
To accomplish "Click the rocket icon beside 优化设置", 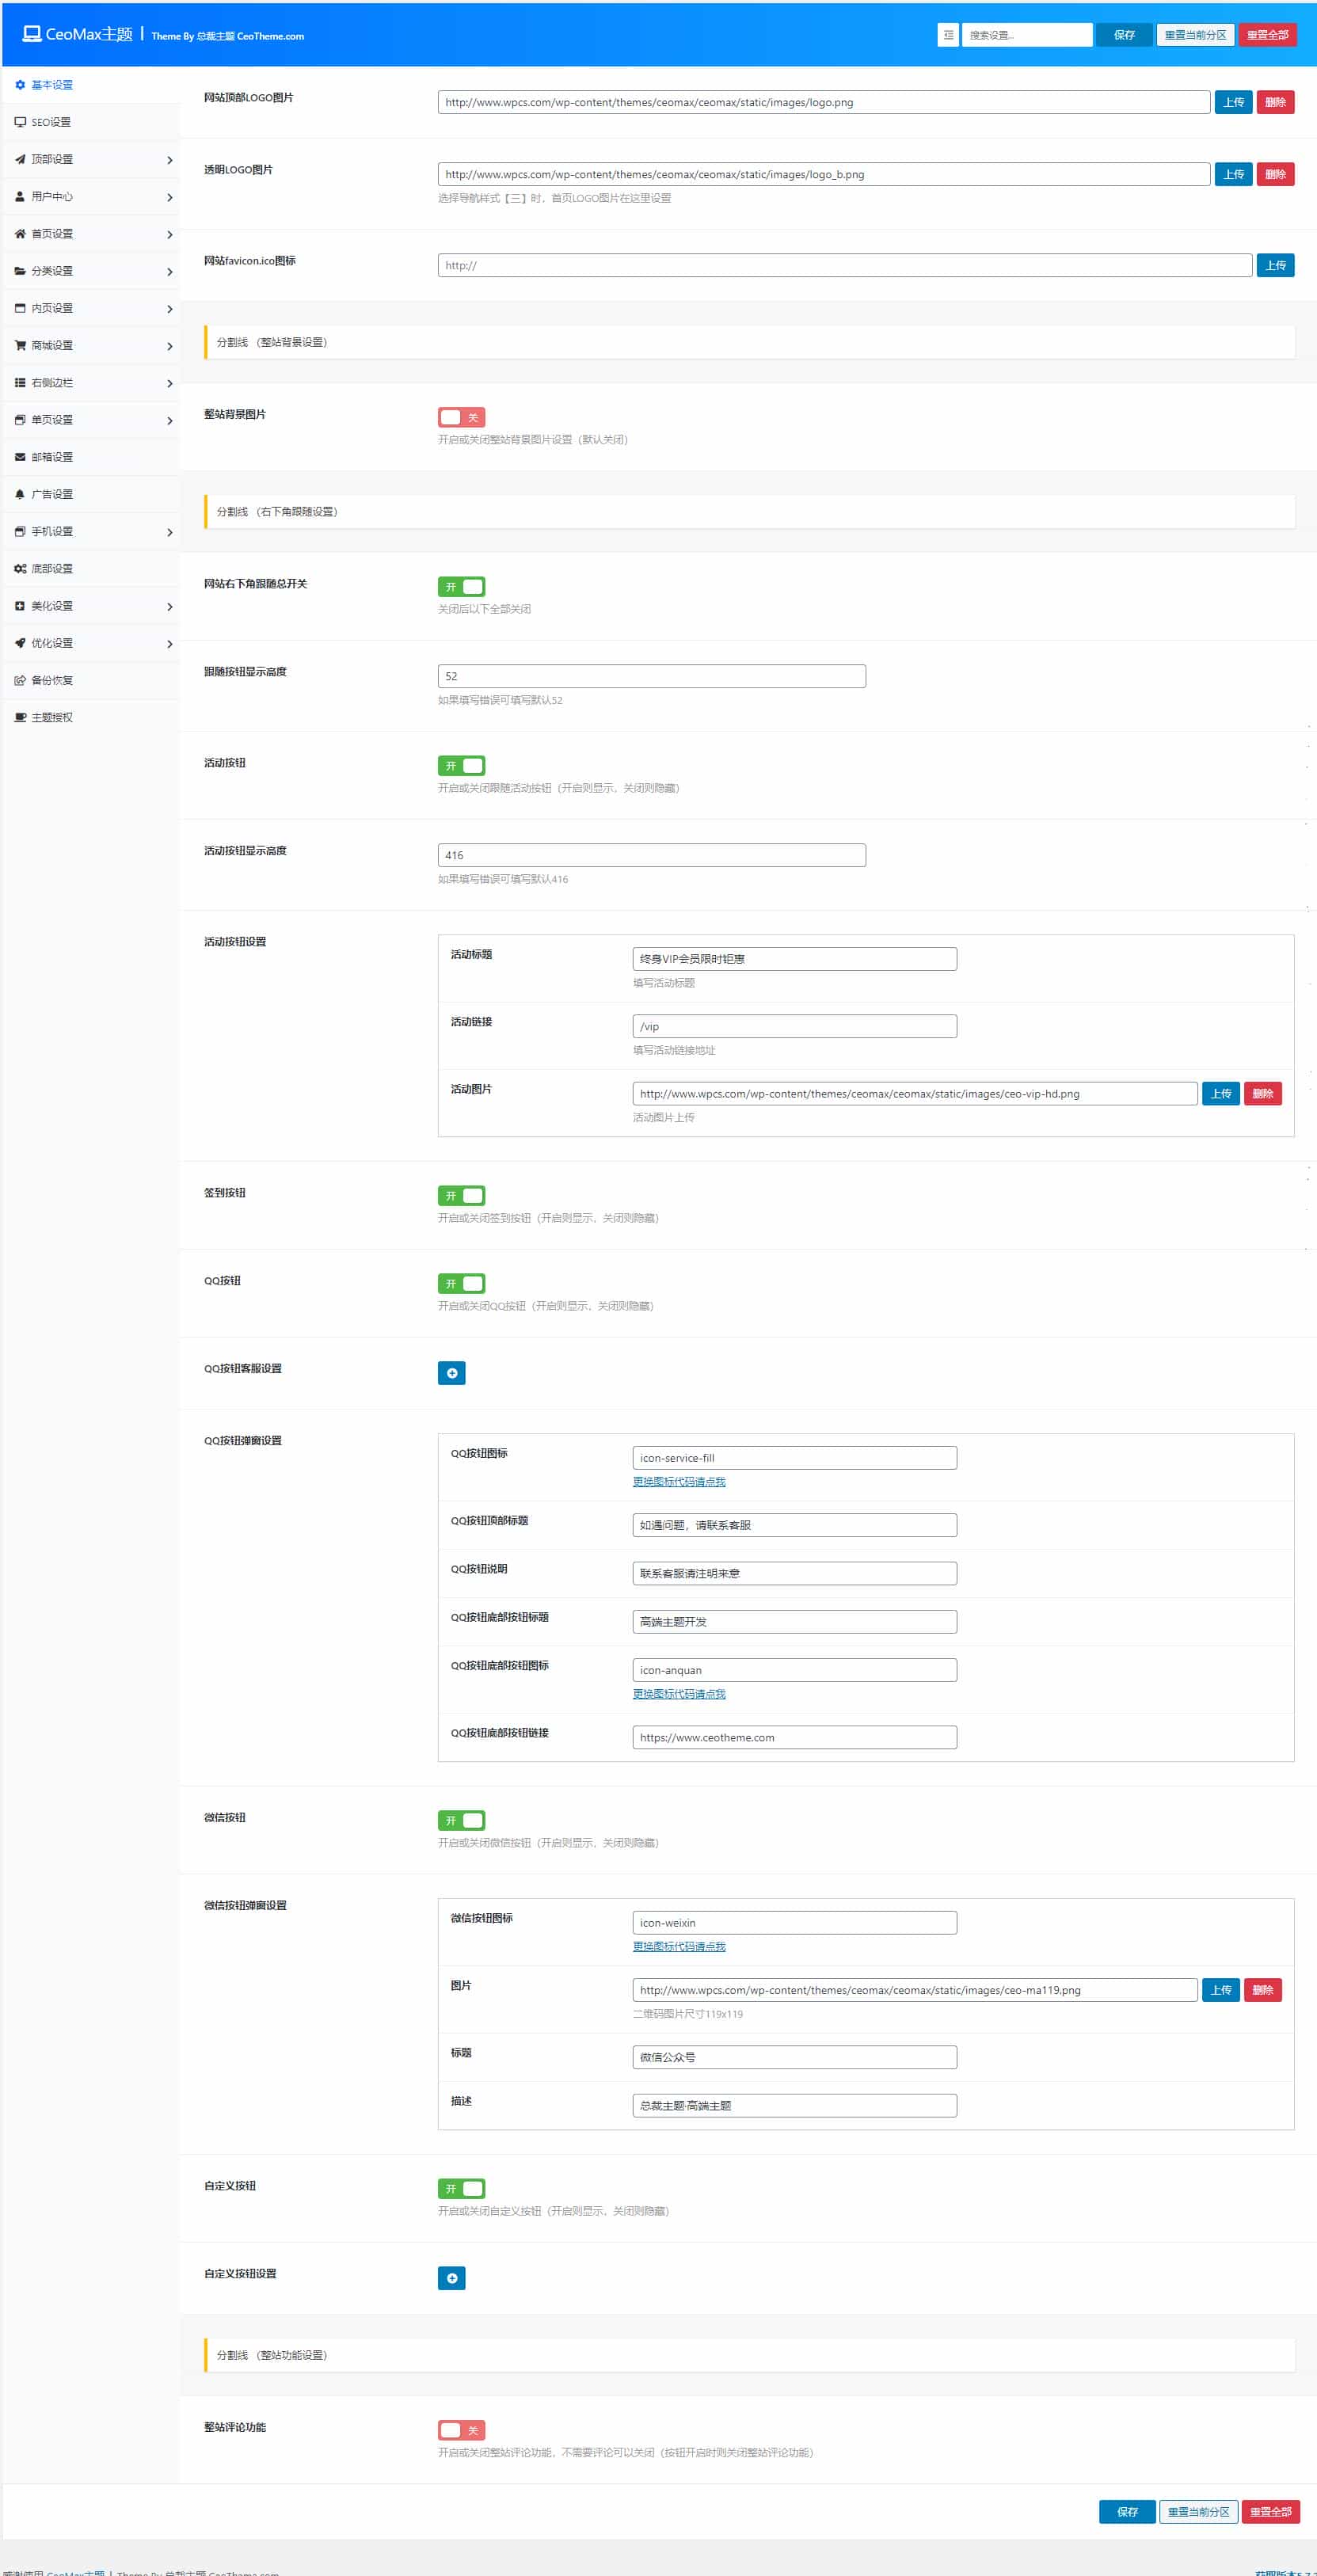I will 20,643.
